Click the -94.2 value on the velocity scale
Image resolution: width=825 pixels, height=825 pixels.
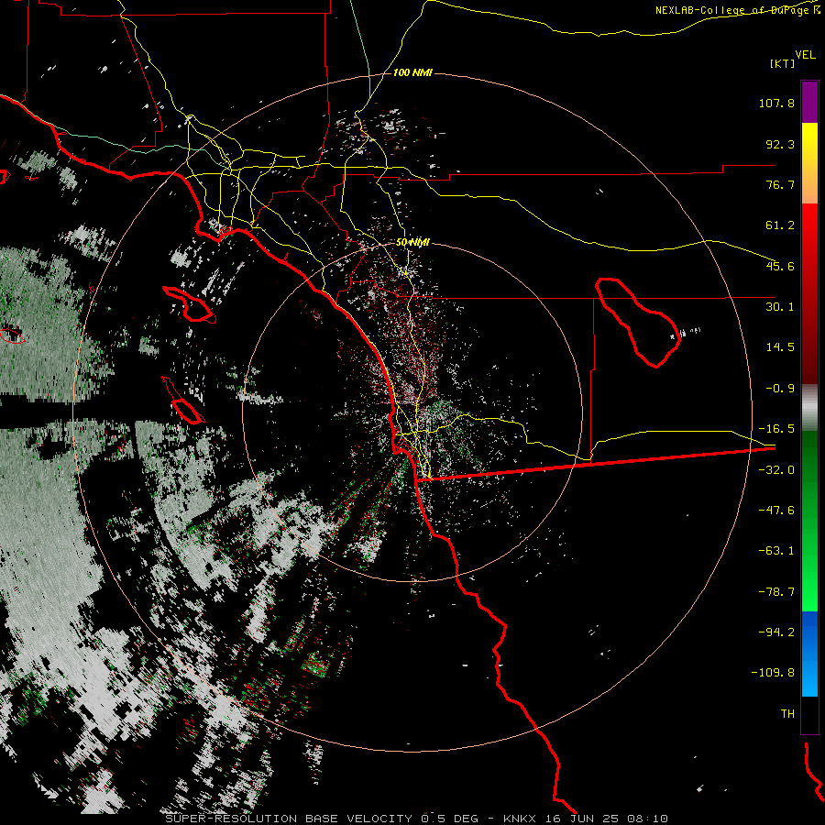(776, 632)
